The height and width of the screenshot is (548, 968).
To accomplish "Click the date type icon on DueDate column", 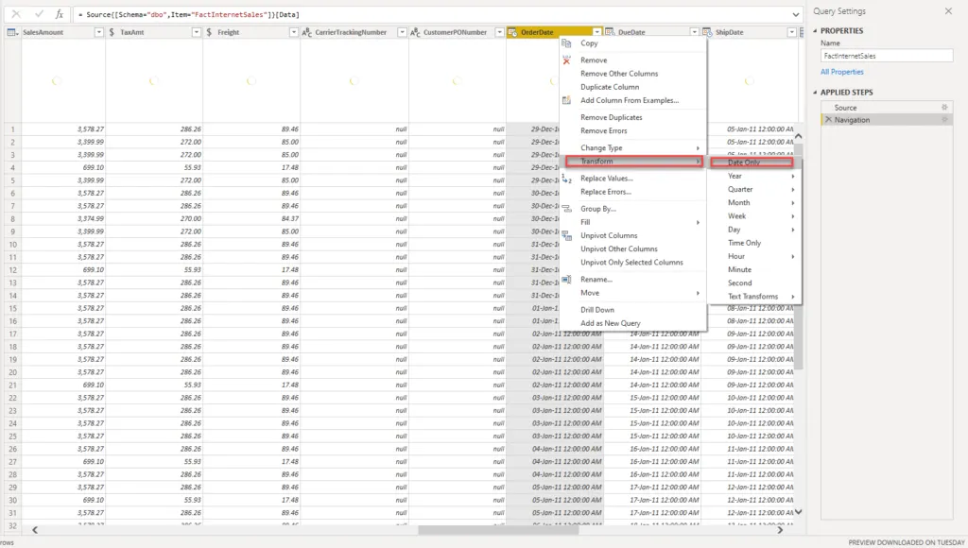I will pyautogui.click(x=612, y=32).
